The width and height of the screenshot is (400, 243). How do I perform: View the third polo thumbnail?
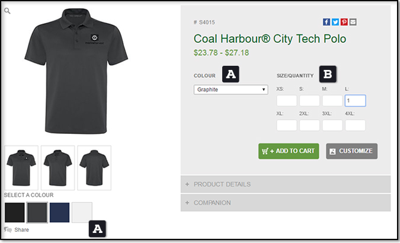tap(94, 167)
